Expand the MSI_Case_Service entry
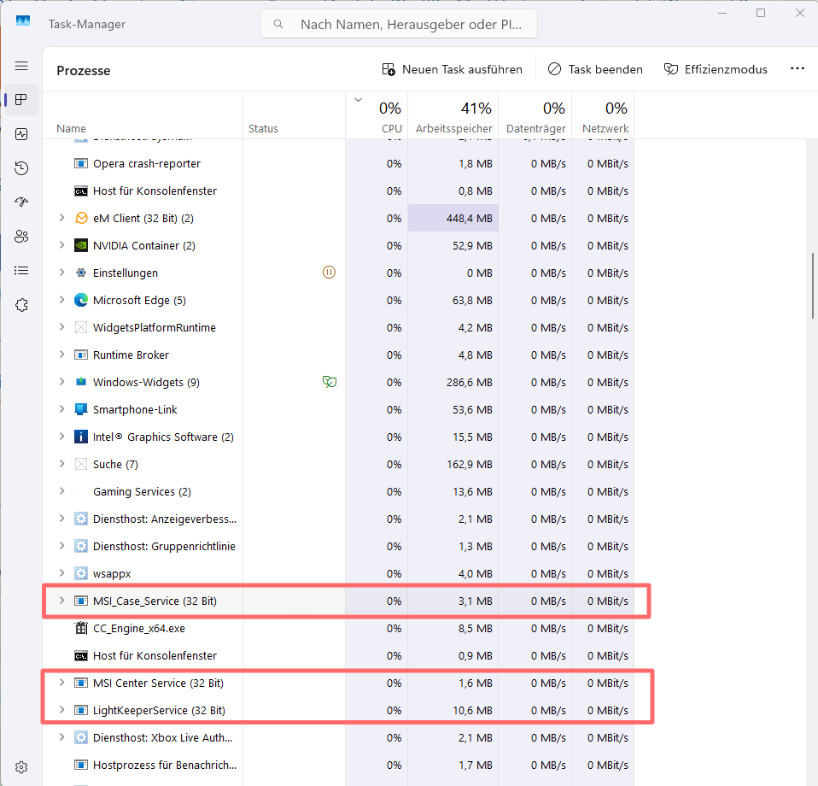The height and width of the screenshot is (786, 818). coord(62,601)
